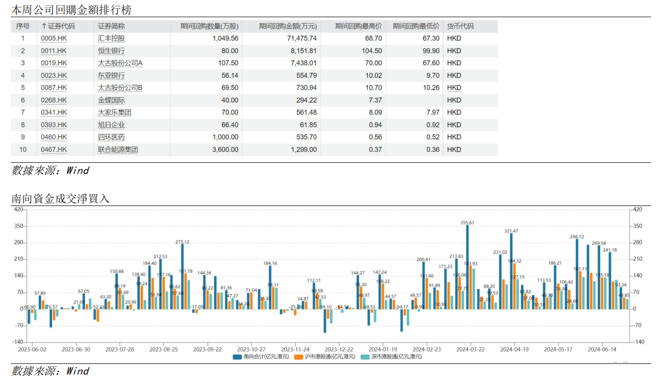This screenshot has width=656, height=385.
Task: Click the 0023.HK code link
Action: coord(54,76)
